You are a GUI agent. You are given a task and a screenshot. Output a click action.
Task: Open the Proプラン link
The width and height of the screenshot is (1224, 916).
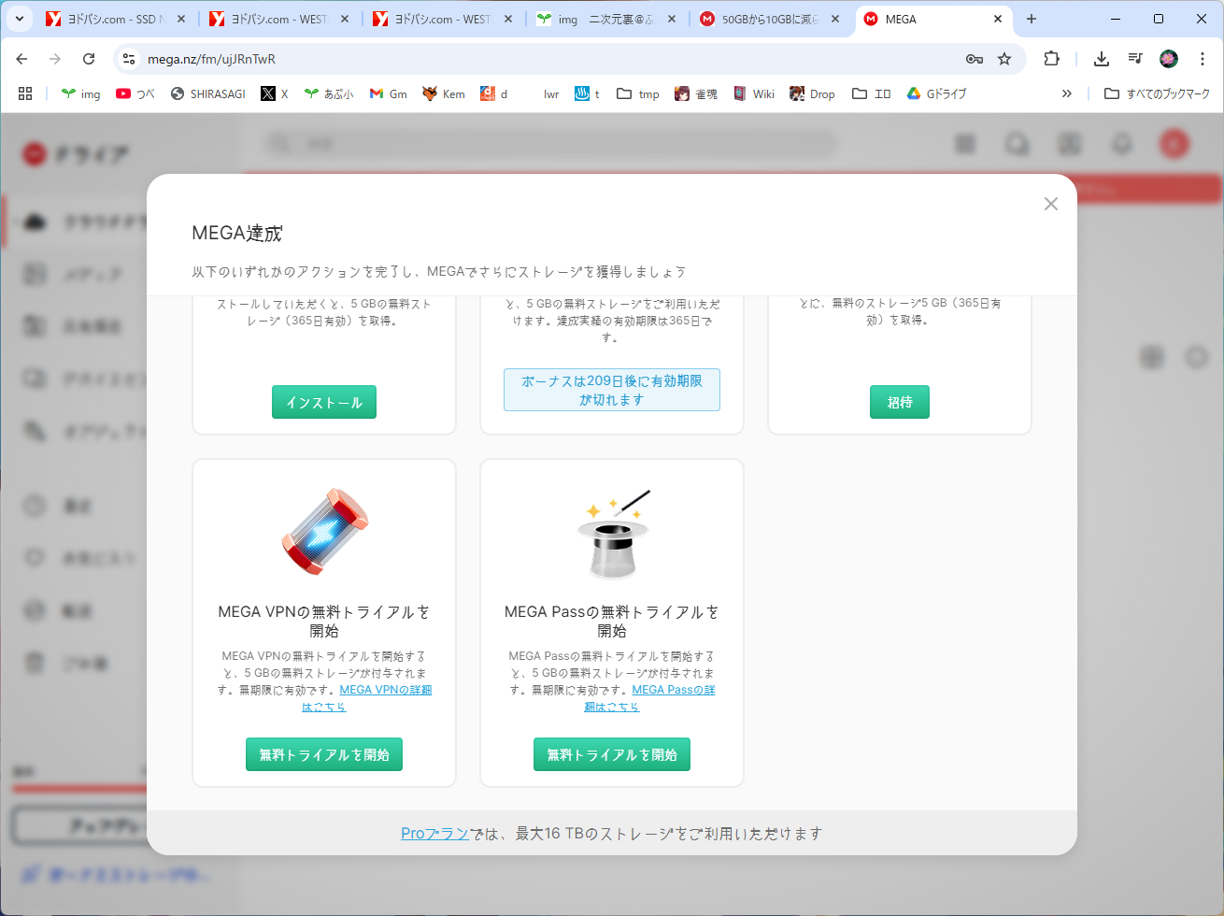click(434, 833)
